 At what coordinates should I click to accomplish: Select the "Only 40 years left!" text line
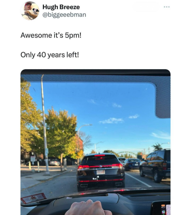(50, 55)
